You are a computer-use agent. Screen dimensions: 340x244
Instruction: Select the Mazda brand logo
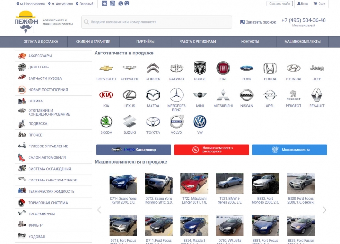click(x=153, y=95)
